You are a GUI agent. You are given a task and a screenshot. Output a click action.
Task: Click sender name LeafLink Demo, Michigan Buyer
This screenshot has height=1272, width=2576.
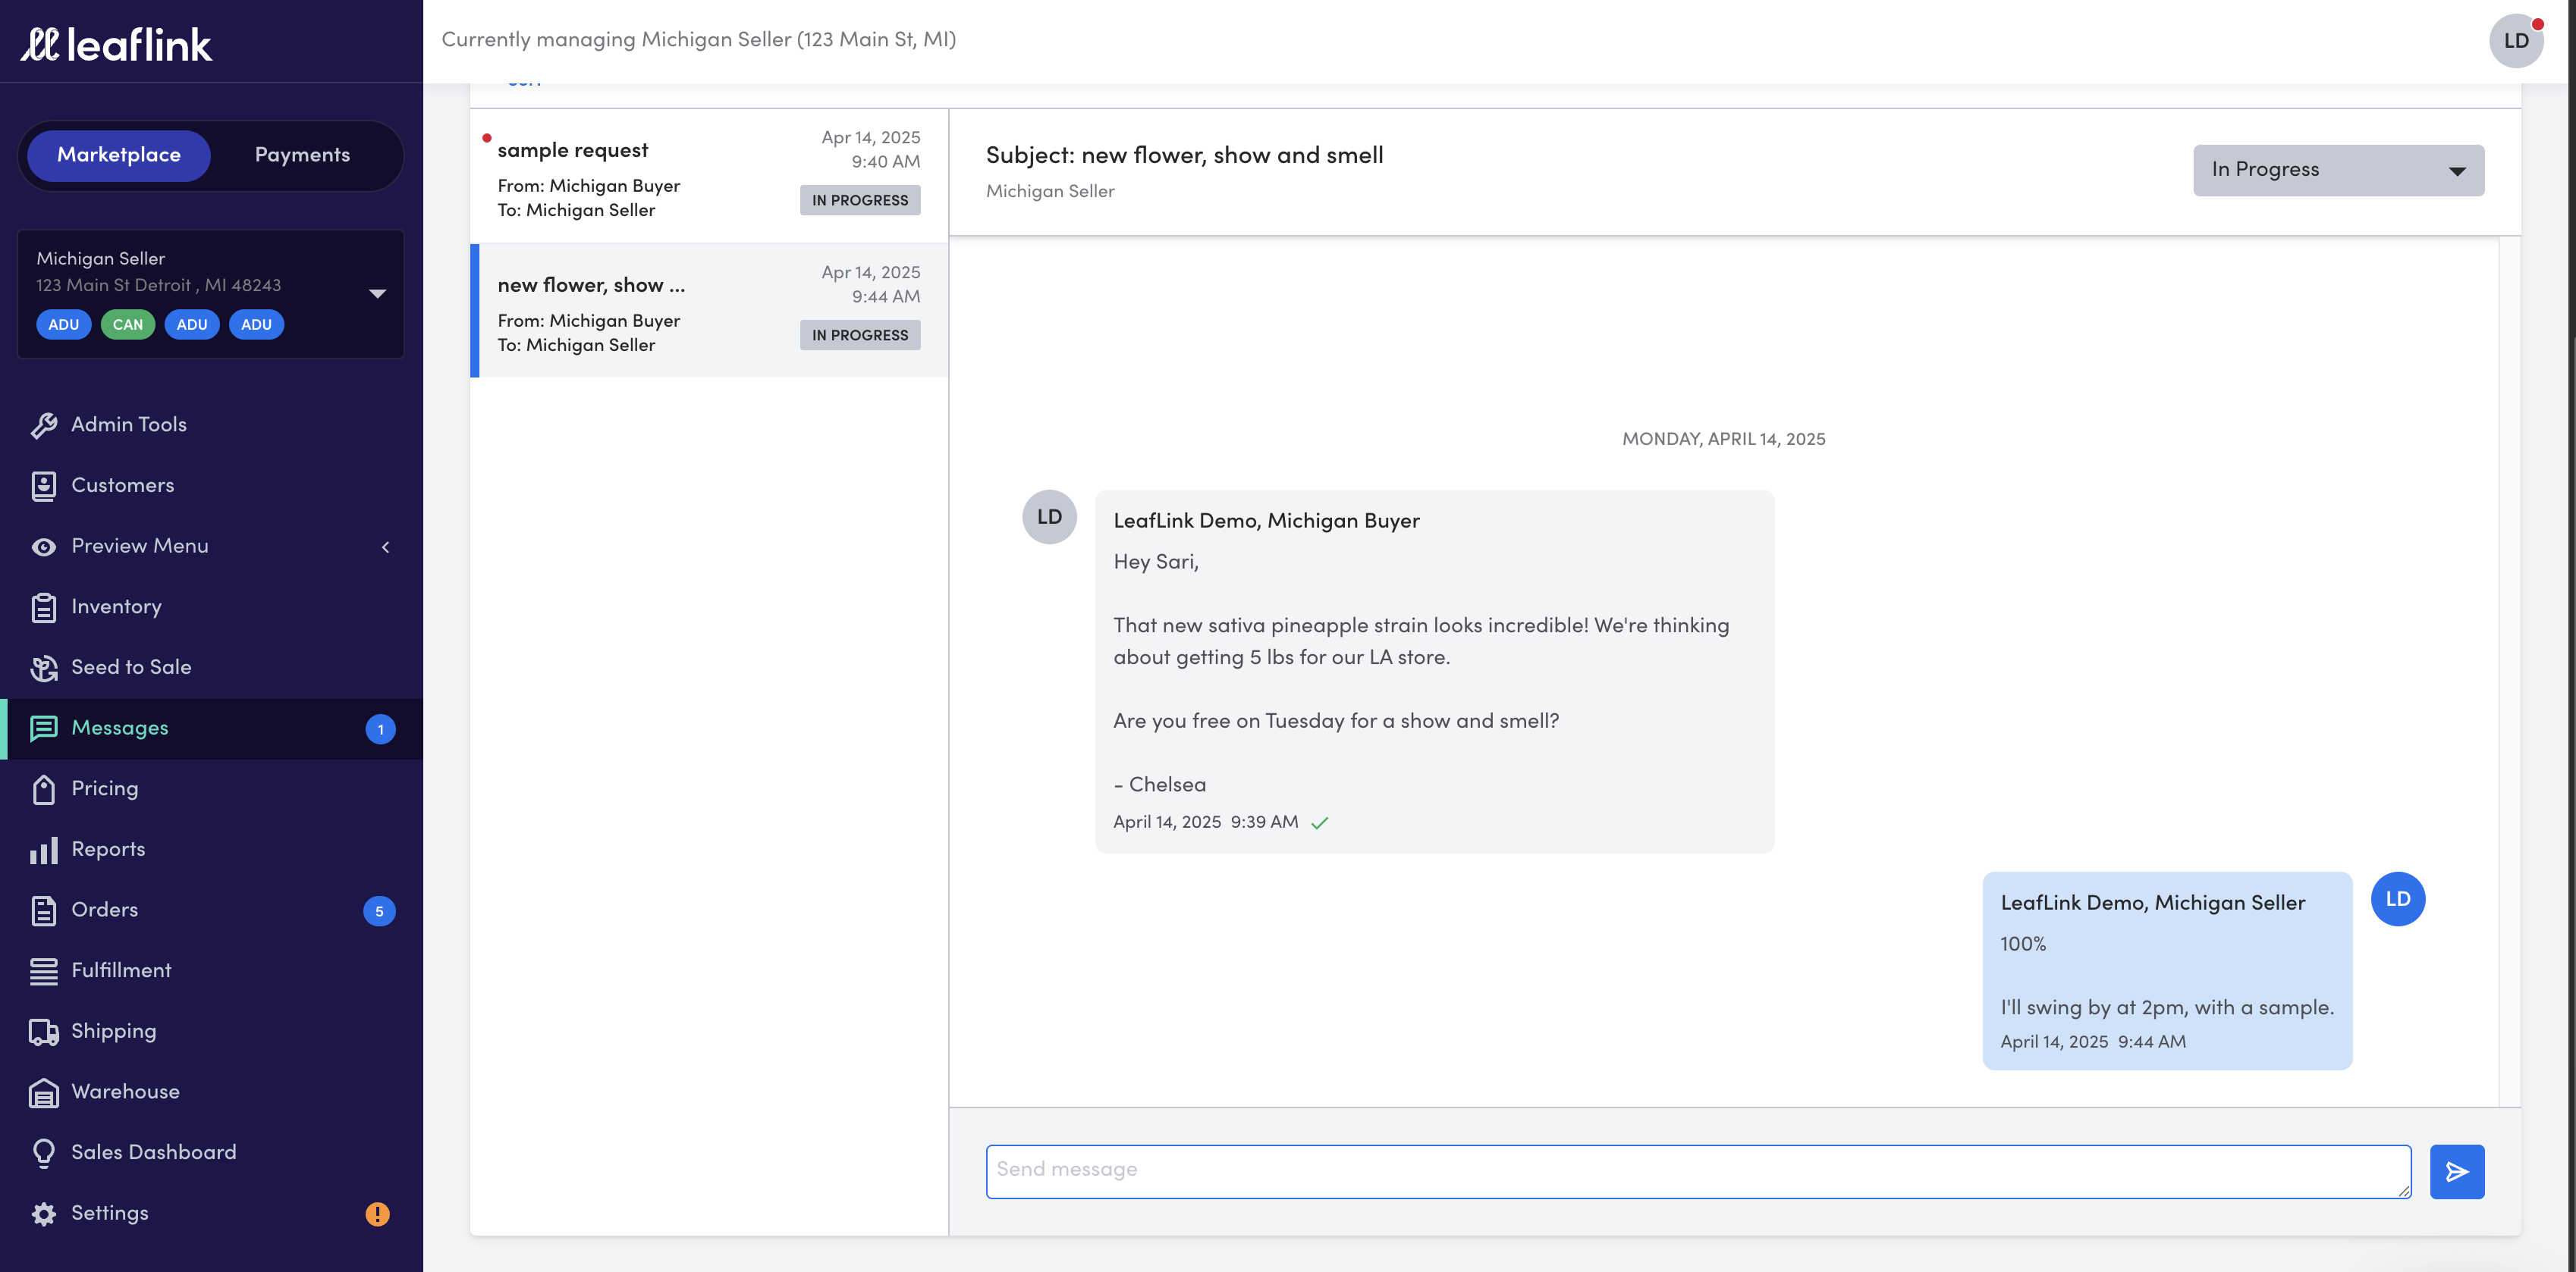(x=1266, y=521)
